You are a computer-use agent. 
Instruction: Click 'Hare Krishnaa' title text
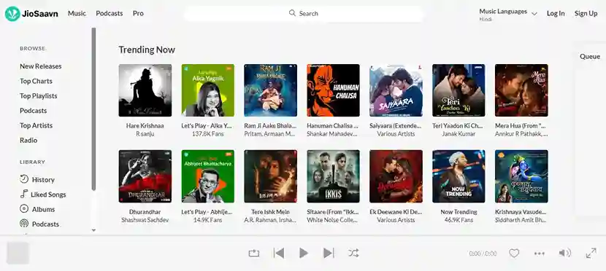pyautogui.click(x=145, y=126)
